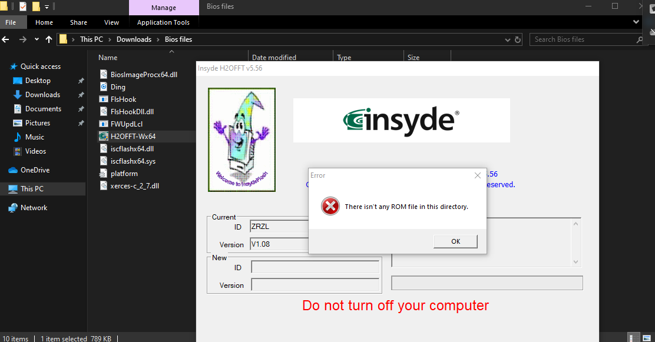Switch to the Home ribbon tab
The image size is (655, 342).
[x=44, y=22]
